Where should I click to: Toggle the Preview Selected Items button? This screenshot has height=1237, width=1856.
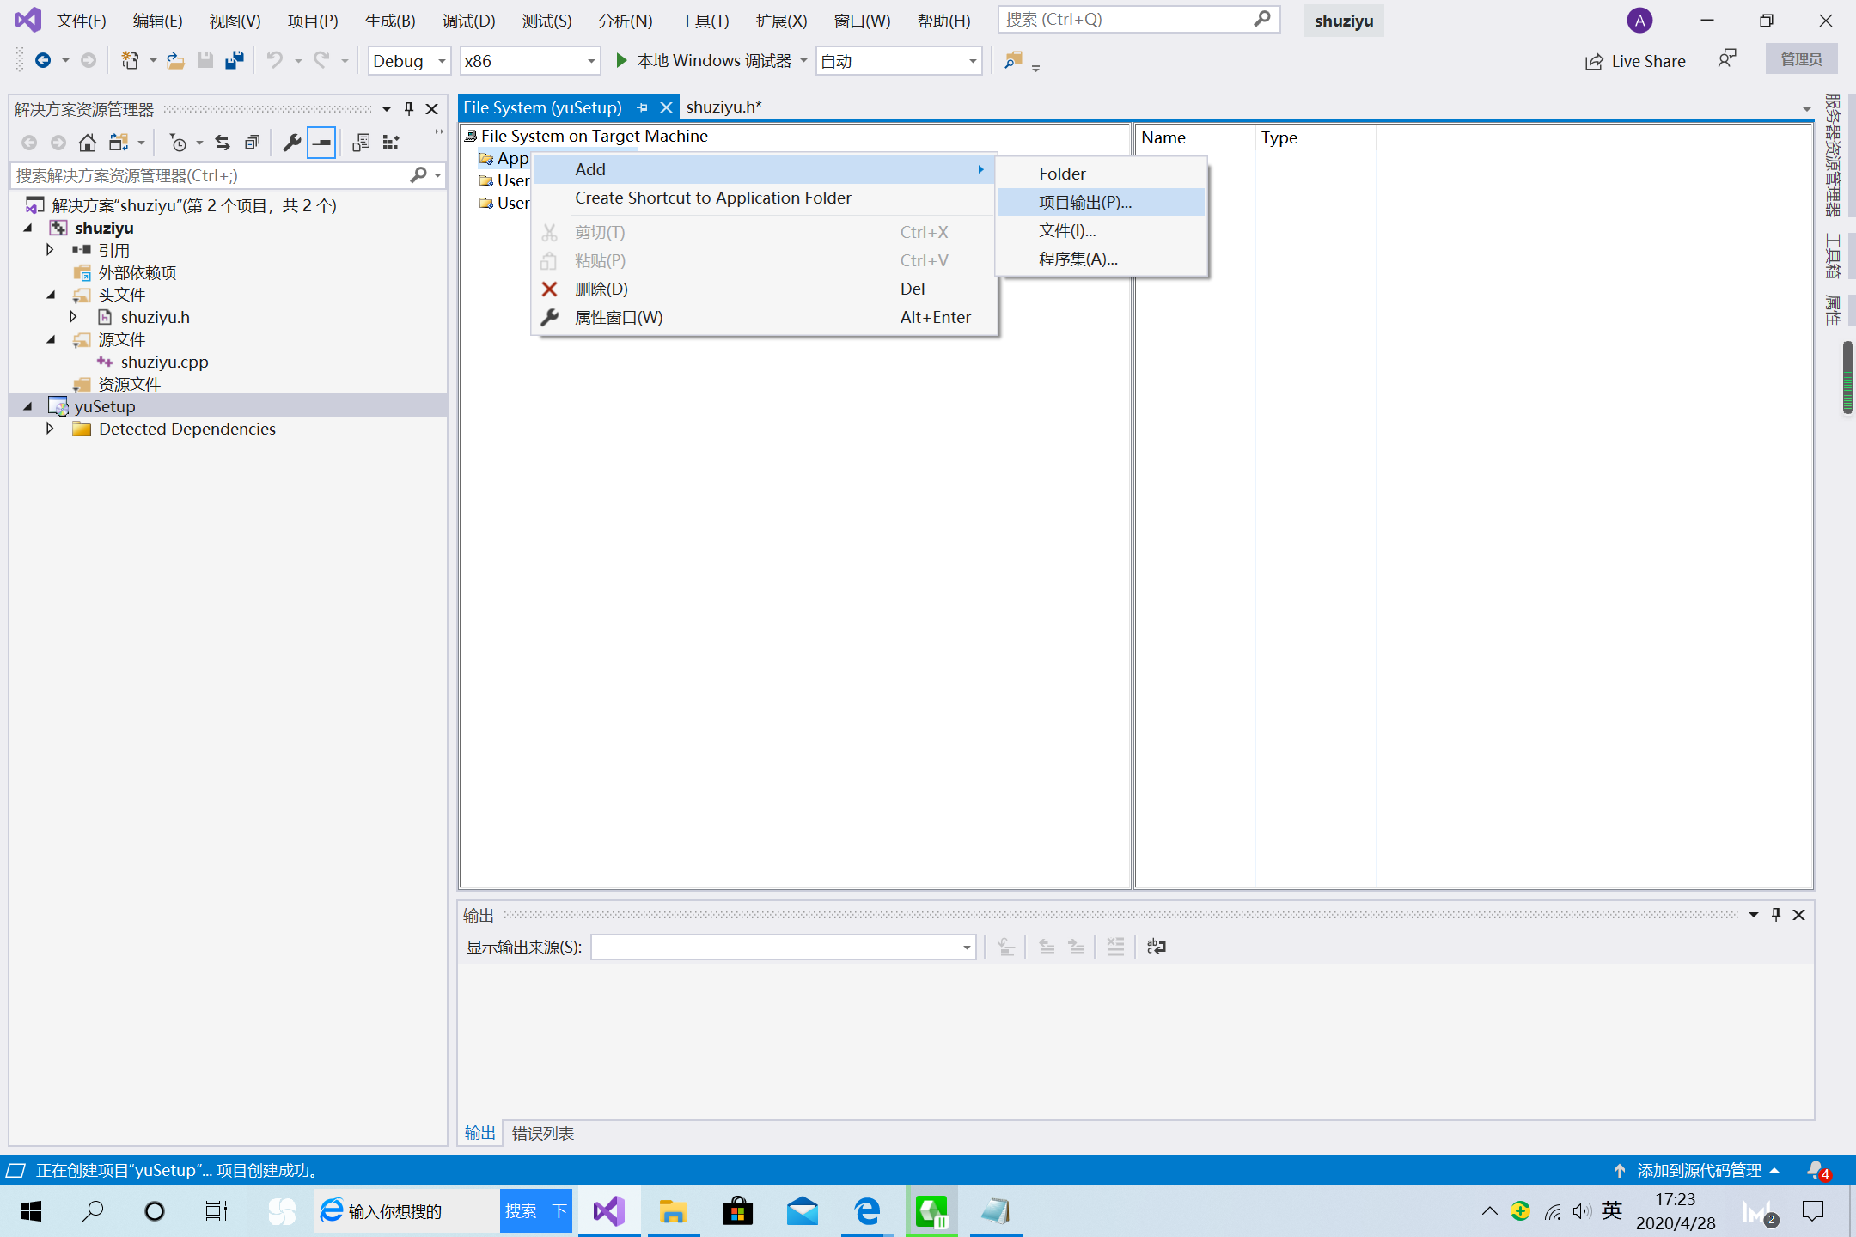321,143
